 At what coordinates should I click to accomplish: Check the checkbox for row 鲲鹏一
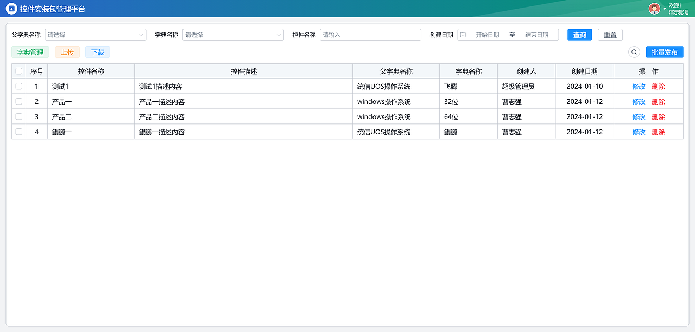pyautogui.click(x=18, y=132)
